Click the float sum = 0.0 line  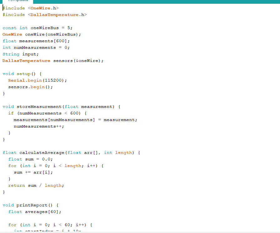[30, 159]
